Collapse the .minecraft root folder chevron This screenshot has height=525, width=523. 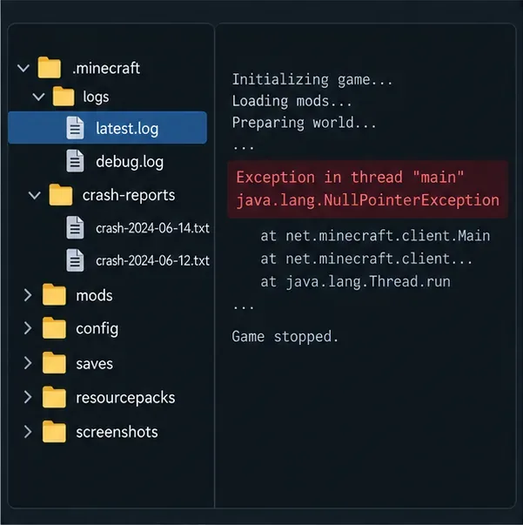click(23, 68)
